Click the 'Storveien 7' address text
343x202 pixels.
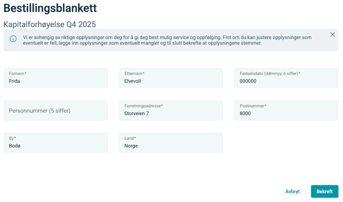pyautogui.click(x=137, y=114)
